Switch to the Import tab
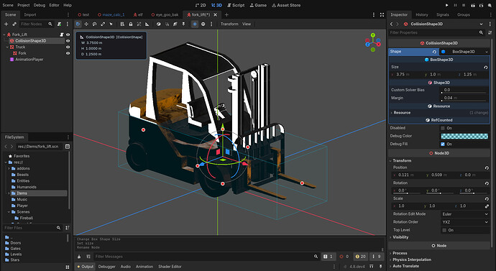This screenshot has height=271, width=496. 30,15
